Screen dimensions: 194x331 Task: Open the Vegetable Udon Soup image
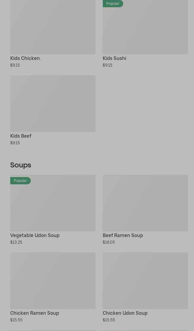pyautogui.click(x=53, y=205)
